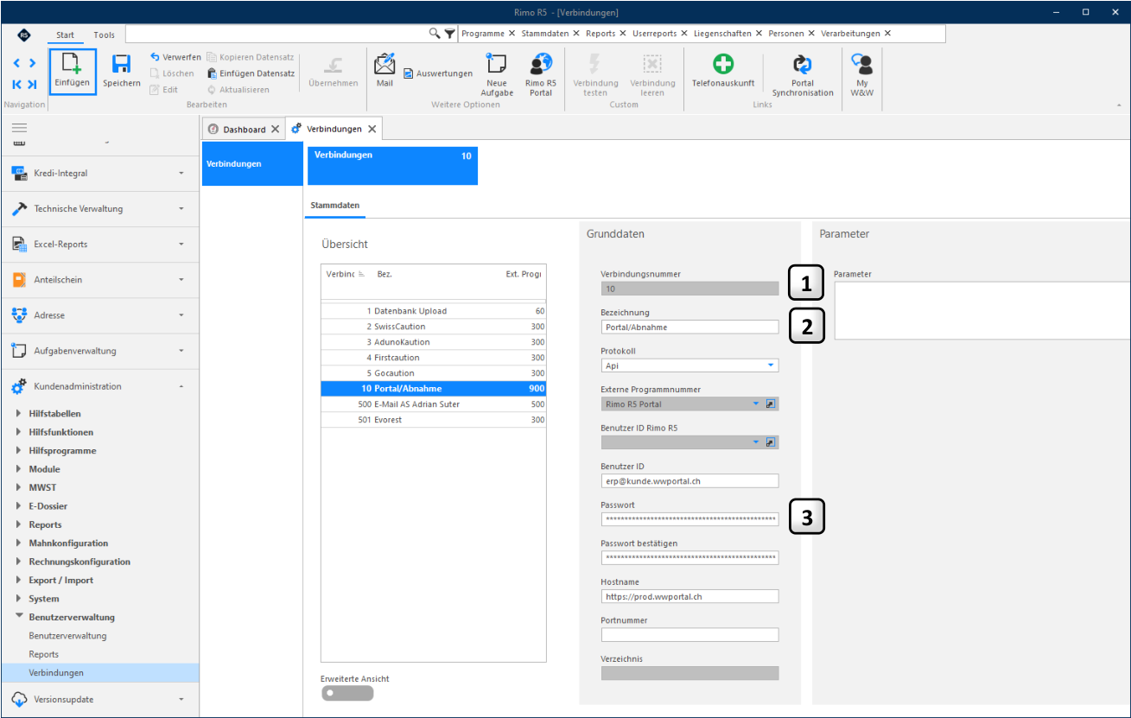Click the search magnifier icon
1131x718 pixels.
click(x=435, y=34)
